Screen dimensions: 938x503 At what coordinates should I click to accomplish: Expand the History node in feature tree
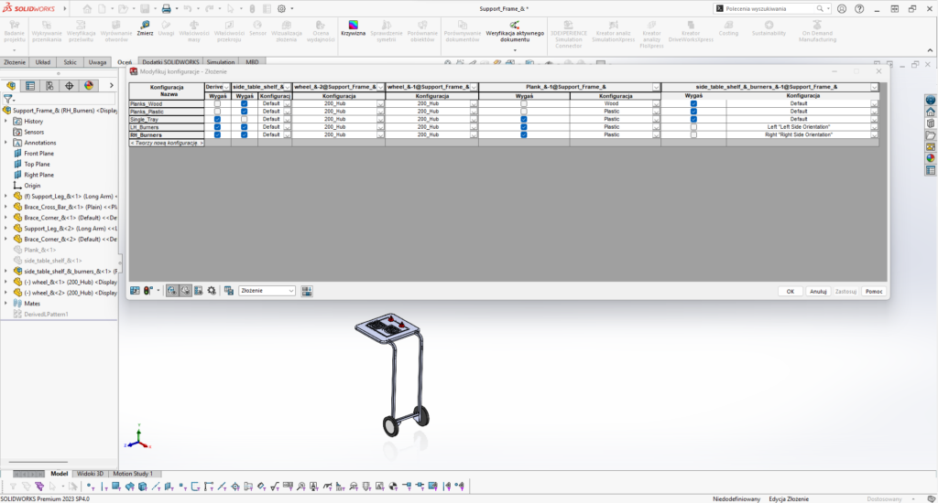[7, 121]
